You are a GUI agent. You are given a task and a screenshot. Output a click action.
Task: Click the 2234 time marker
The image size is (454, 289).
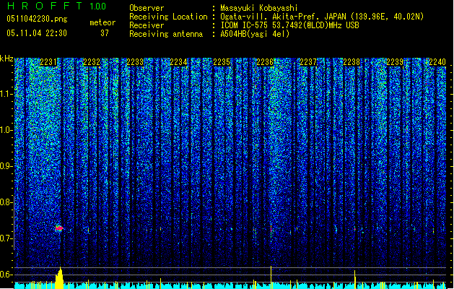point(178,62)
